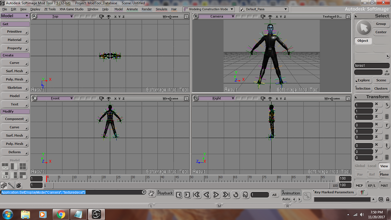Open Softimage icon in the taskbar
391x220 pixels.
97,215
